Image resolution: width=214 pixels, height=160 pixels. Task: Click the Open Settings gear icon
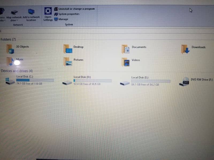click(x=48, y=11)
